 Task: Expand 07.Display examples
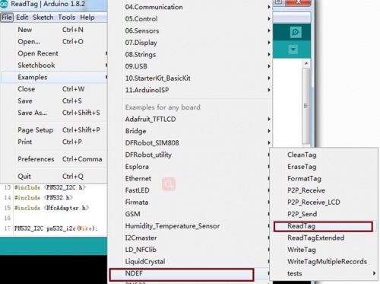coord(191,43)
